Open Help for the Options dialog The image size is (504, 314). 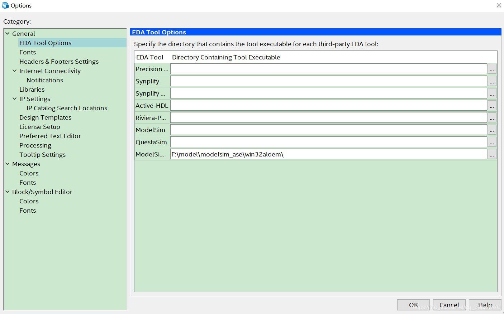tap(485, 305)
